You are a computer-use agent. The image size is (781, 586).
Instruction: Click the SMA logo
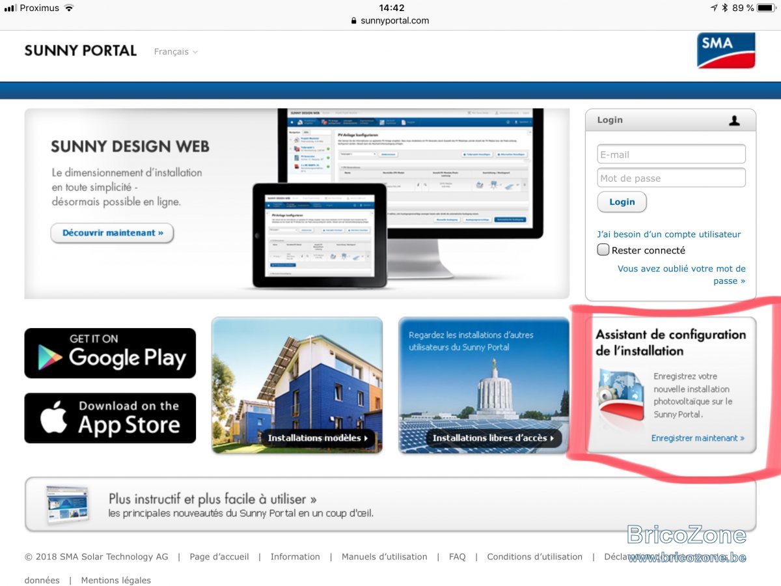click(726, 51)
